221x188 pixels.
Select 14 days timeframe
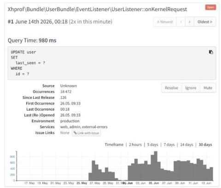pos(186,145)
